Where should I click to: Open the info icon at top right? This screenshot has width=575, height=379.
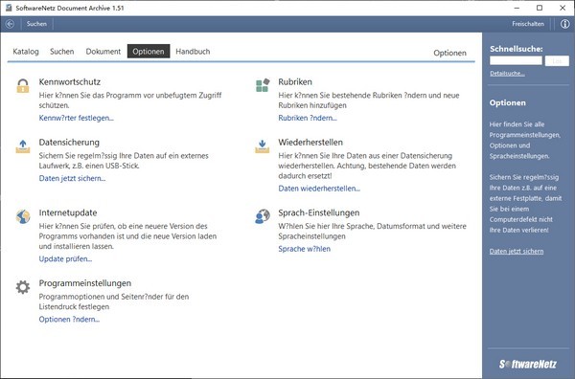pyautogui.click(x=564, y=24)
